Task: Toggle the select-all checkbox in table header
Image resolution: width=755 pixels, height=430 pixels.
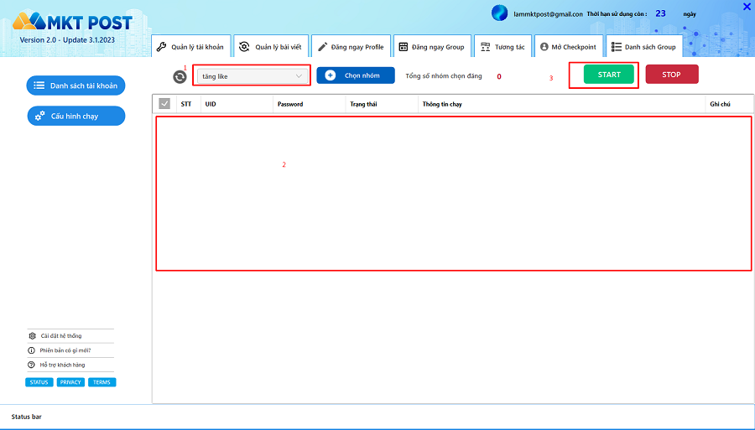Action: pos(164,104)
